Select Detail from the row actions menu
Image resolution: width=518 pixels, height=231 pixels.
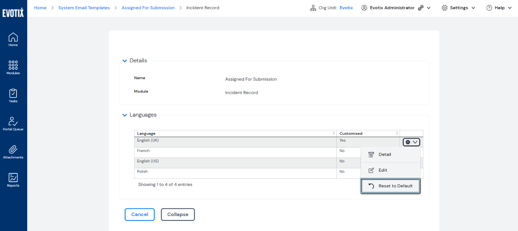click(390, 155)
